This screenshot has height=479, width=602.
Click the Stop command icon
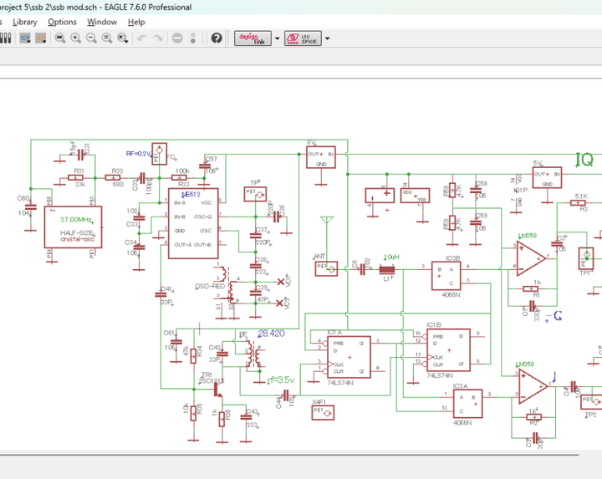(x=177, y=38)
